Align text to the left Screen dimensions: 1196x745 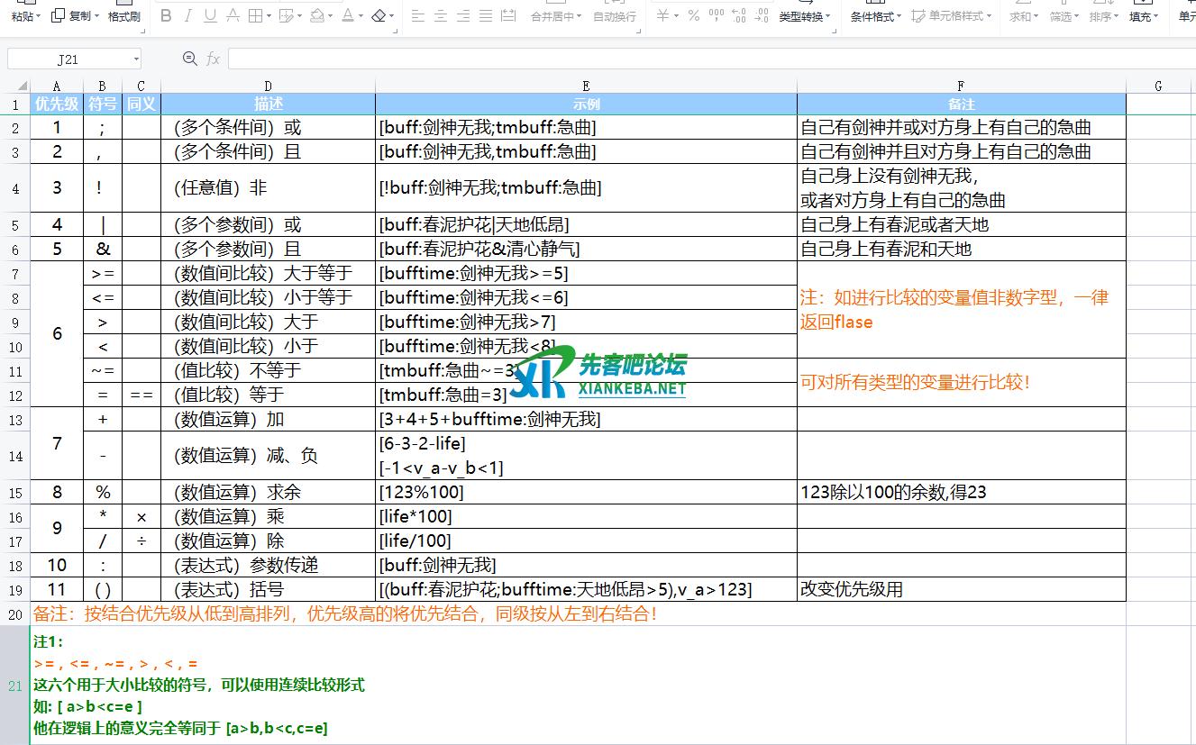pyautogui.click(x=417, y=15)
